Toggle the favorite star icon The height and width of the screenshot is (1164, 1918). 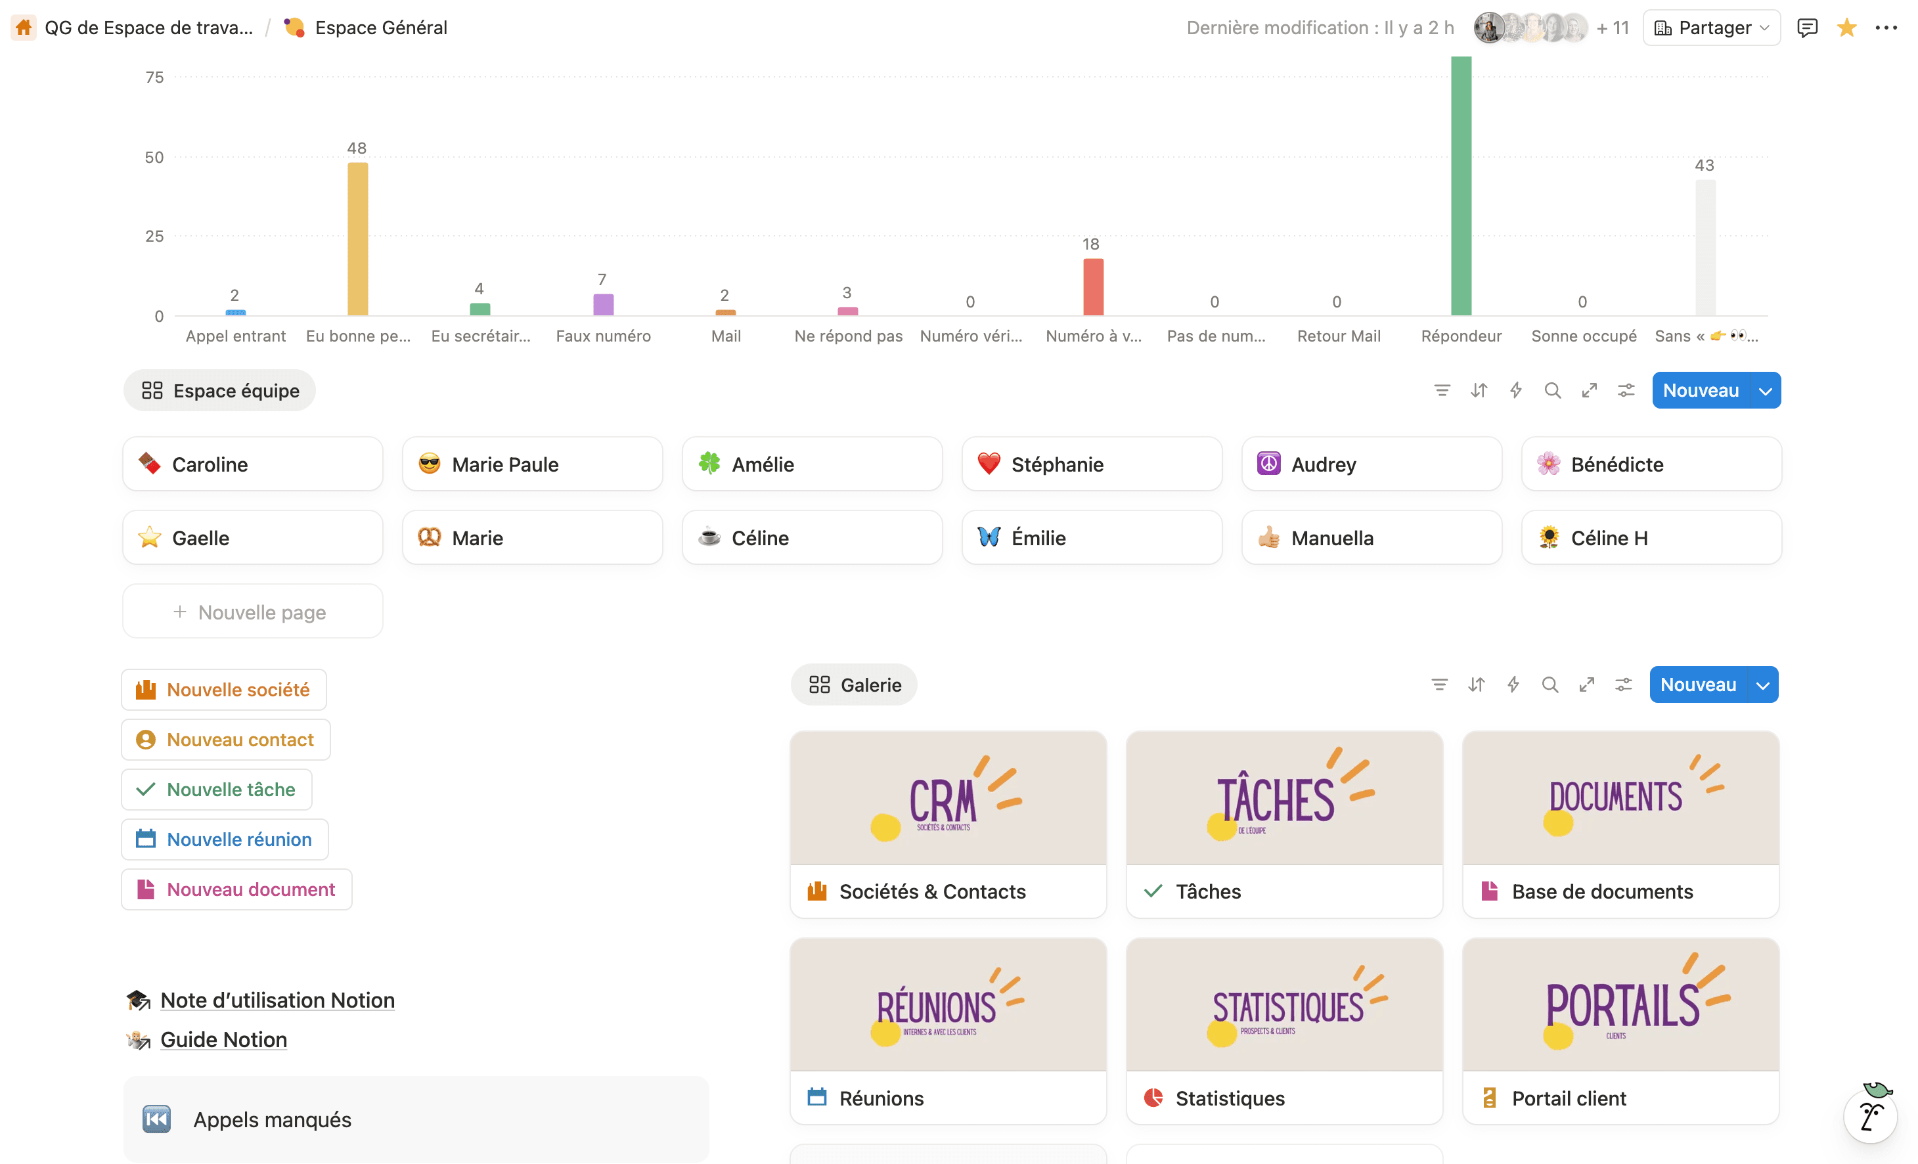[1846, 28]
